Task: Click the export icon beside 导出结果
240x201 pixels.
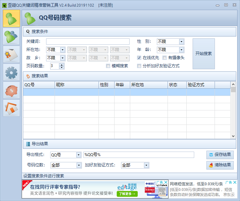Action: pos(28,144)
